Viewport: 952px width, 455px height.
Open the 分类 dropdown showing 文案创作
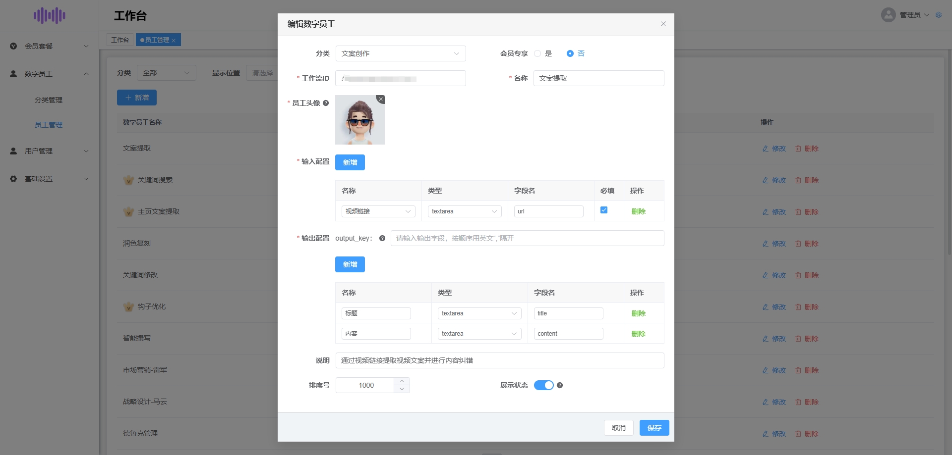pos(401,53)
